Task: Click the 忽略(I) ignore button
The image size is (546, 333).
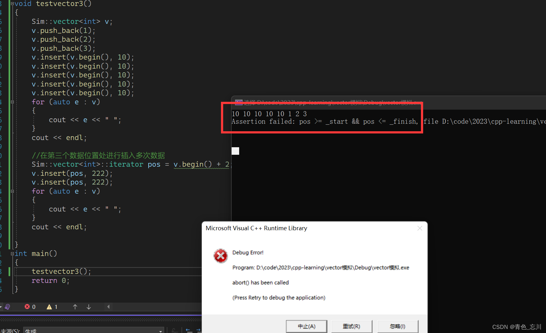Action: 398,326
